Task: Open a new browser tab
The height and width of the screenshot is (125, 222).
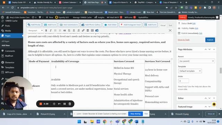Action: [x=186, y=2]
